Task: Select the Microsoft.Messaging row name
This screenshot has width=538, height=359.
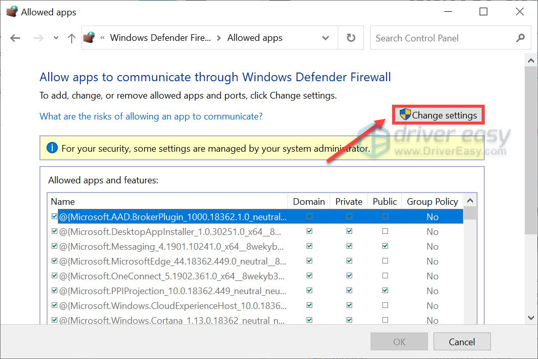Action: tap(171, 247)
